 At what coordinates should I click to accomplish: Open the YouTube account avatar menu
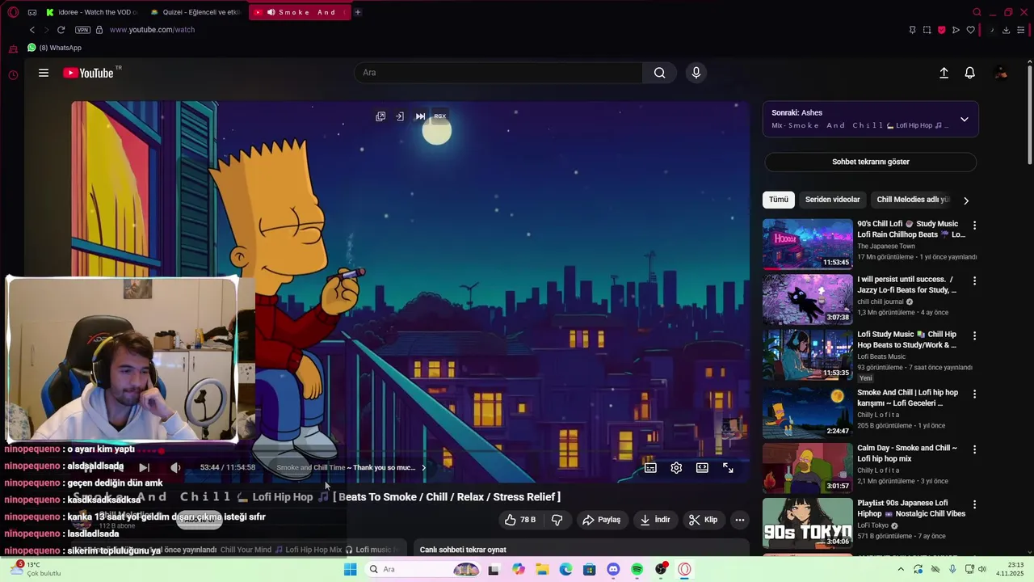[1001, 73]
